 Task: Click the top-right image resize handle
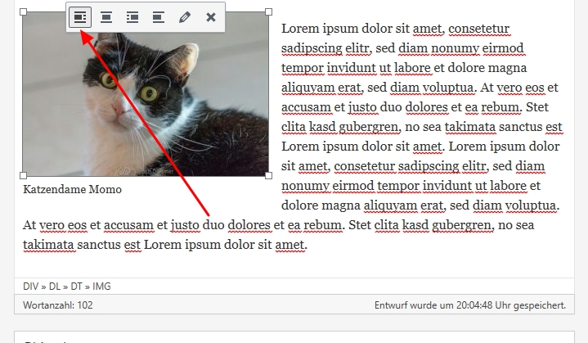point(269,12)
